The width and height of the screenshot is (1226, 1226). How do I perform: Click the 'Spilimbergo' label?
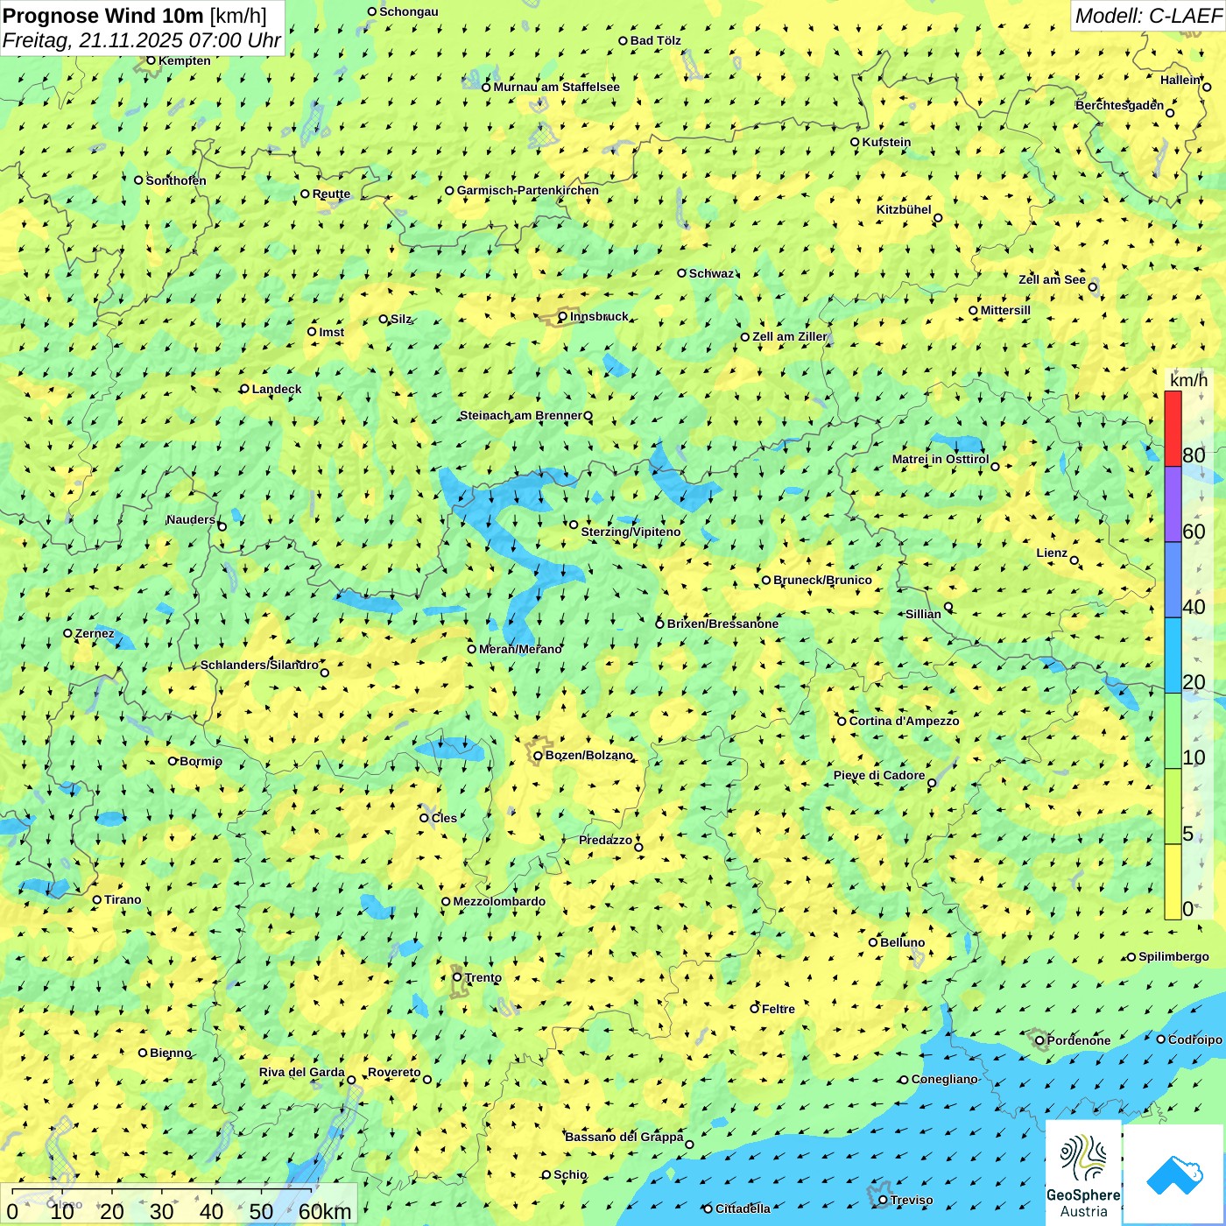pyautogui.click(x=1173, y=956)
